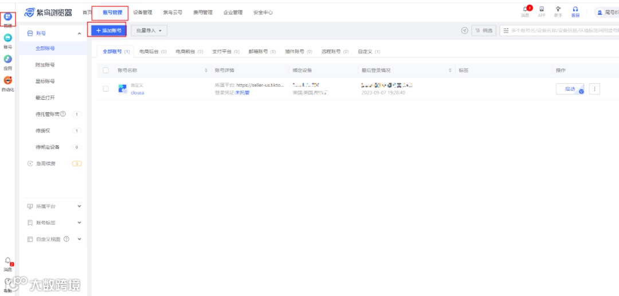Screen dimensions: 619x296
Task: Open 设备管理 top menu
Action: [x=143, y=13]
